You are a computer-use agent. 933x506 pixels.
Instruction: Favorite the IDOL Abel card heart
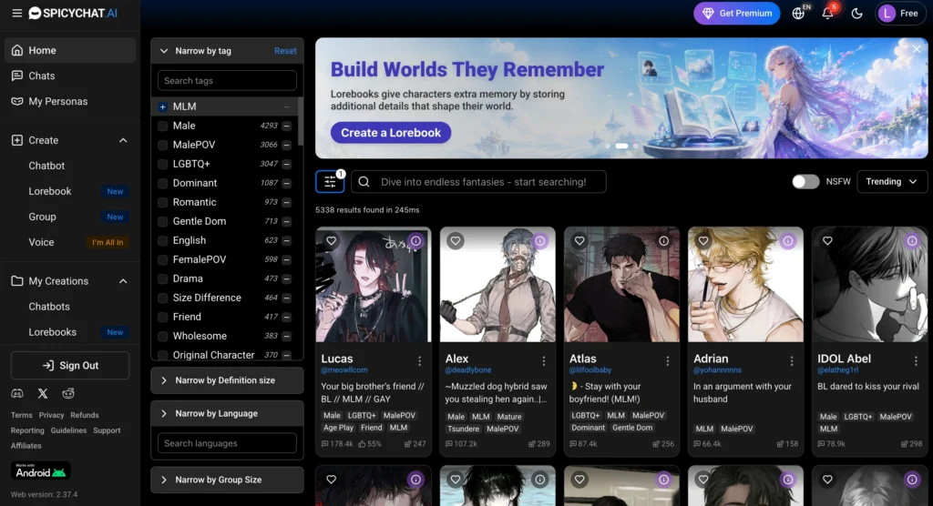827,241
